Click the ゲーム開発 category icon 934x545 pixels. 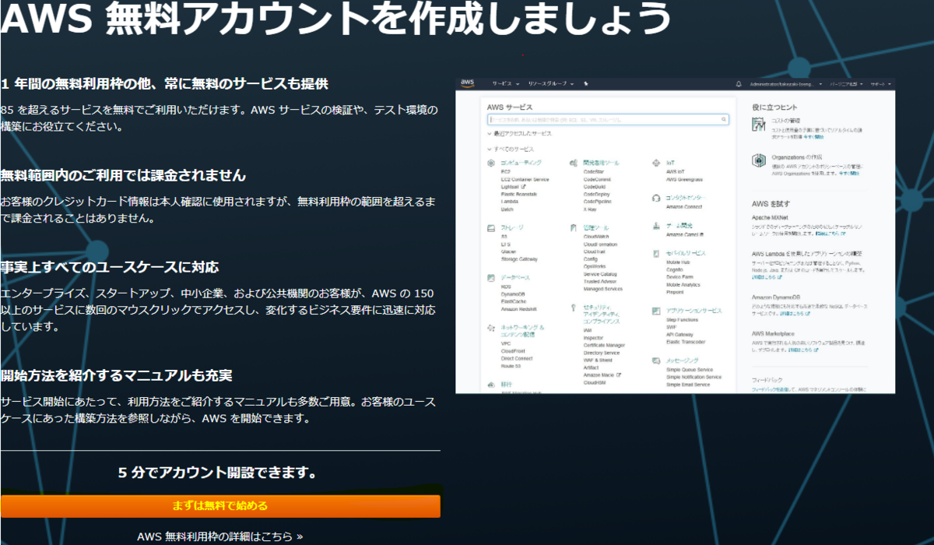coord(657,226)
